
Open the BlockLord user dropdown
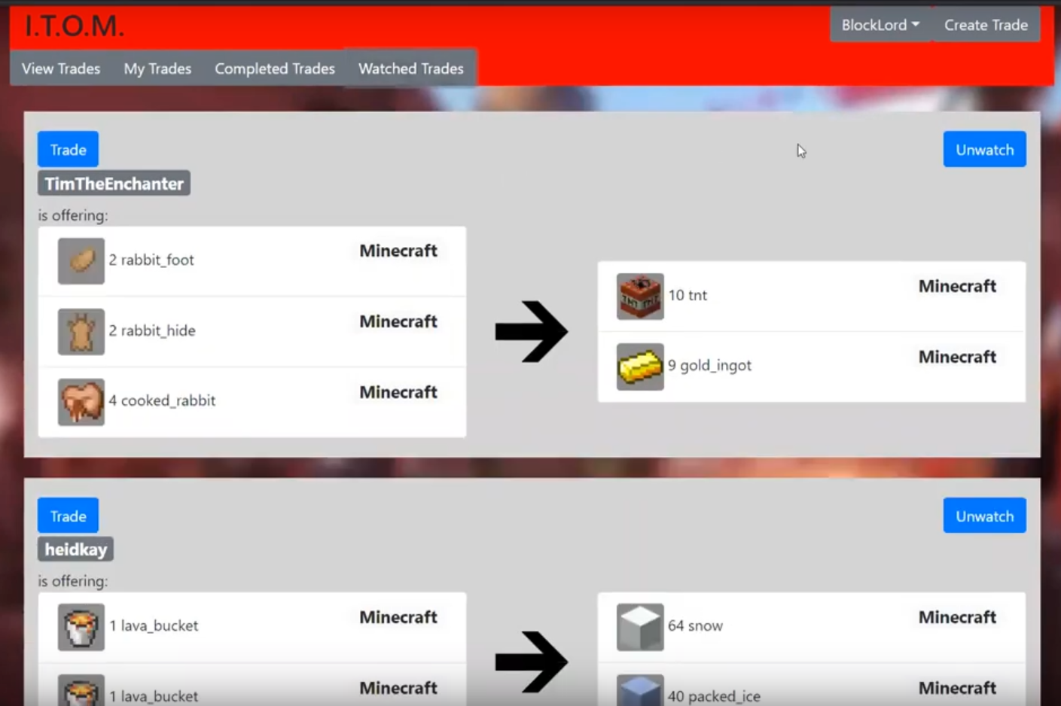(x=880, y=25)
